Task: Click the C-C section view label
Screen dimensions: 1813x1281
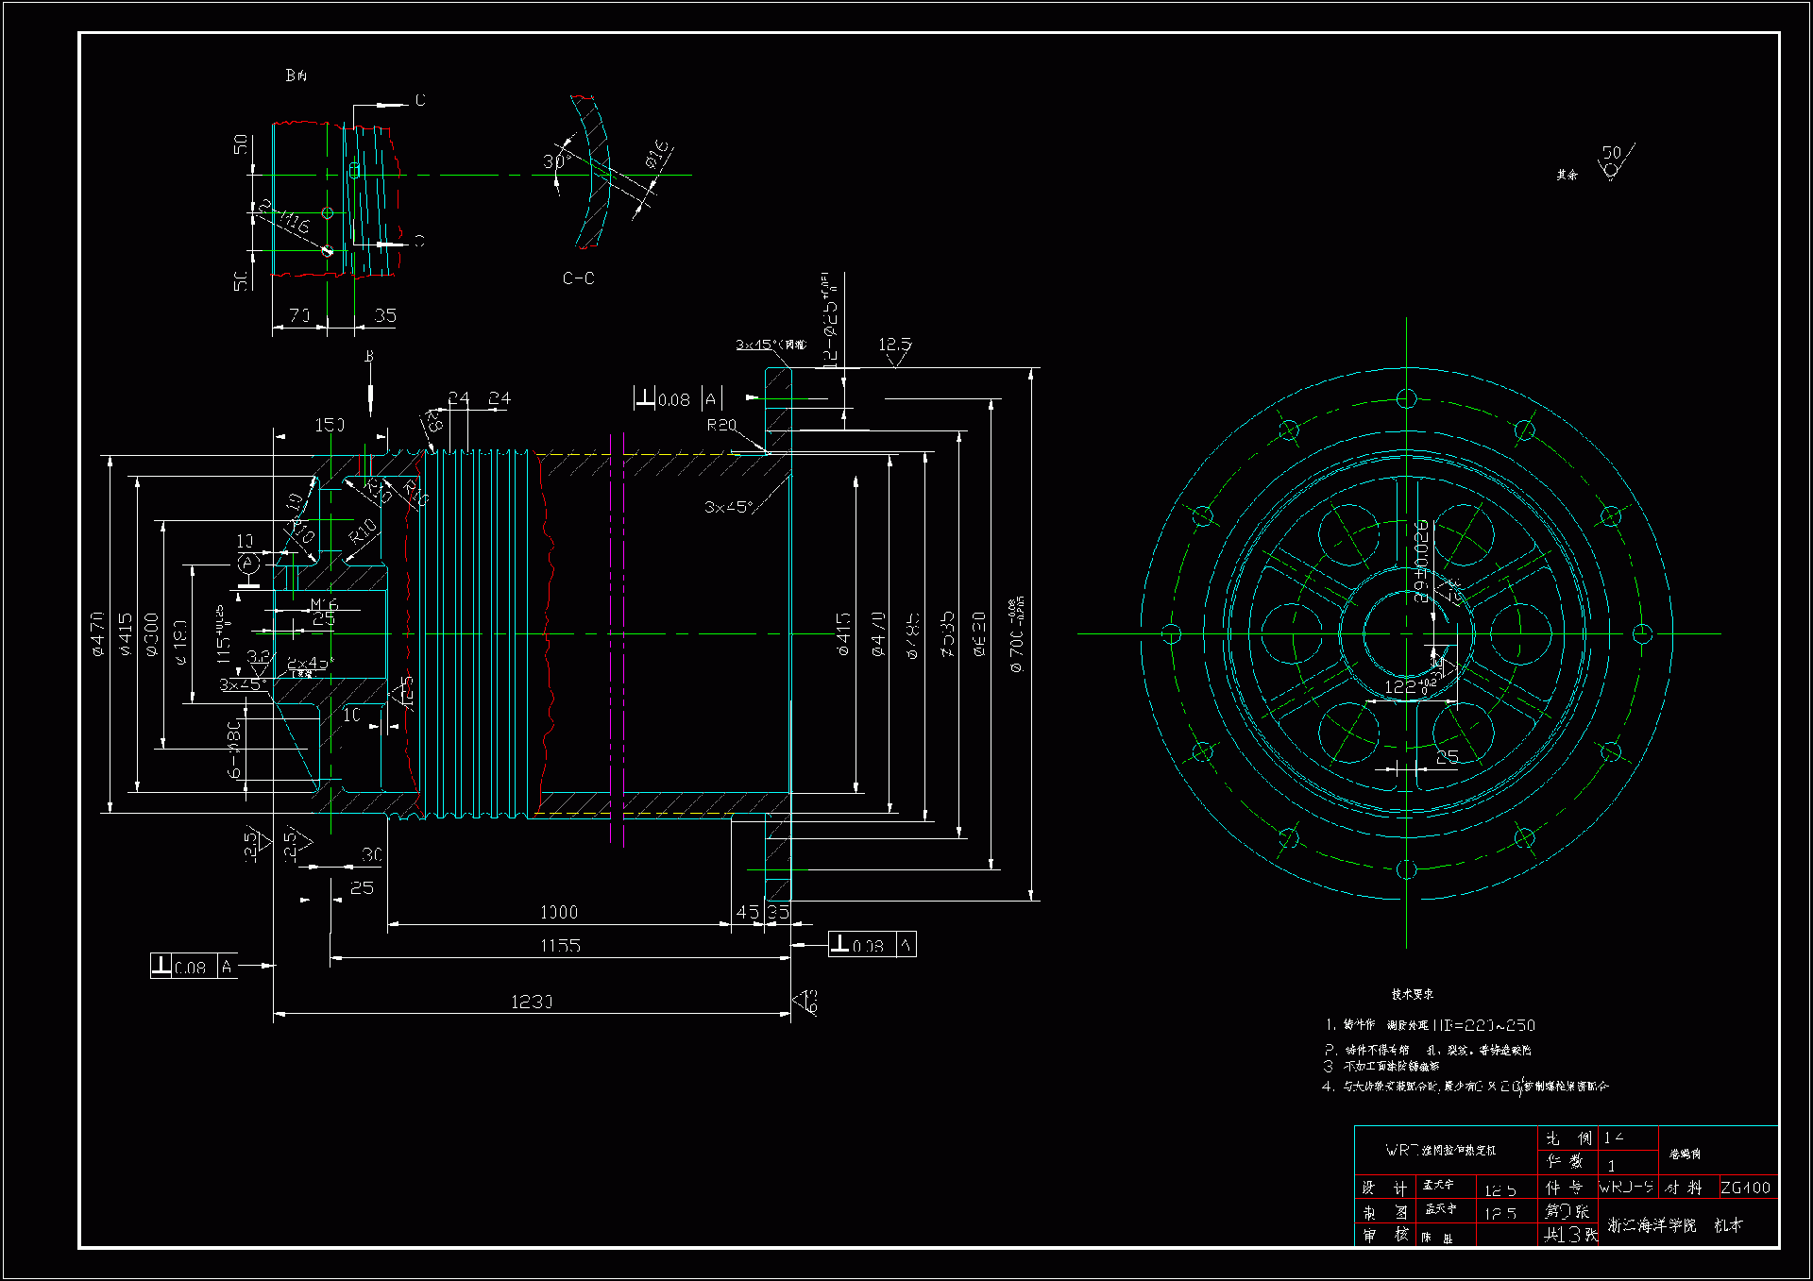Action: (x=578, y=278)
